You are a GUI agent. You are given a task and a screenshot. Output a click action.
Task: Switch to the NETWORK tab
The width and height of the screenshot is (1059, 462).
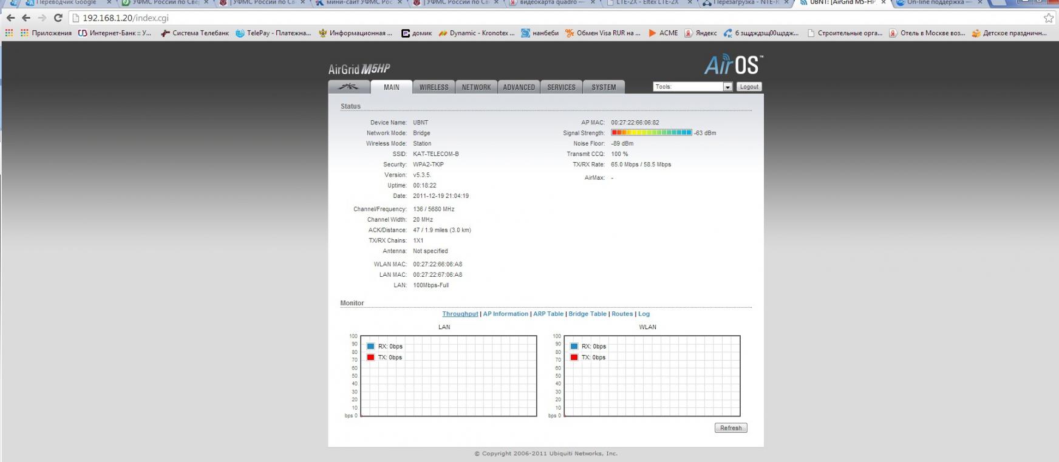476,87
